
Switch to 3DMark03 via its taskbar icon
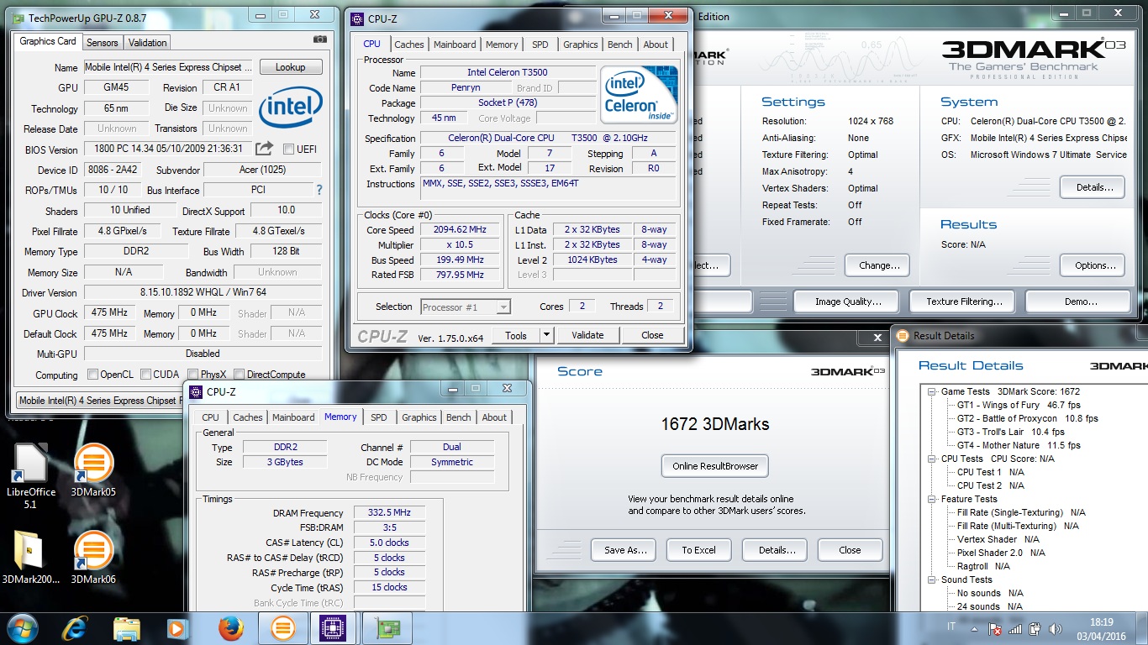282,628
